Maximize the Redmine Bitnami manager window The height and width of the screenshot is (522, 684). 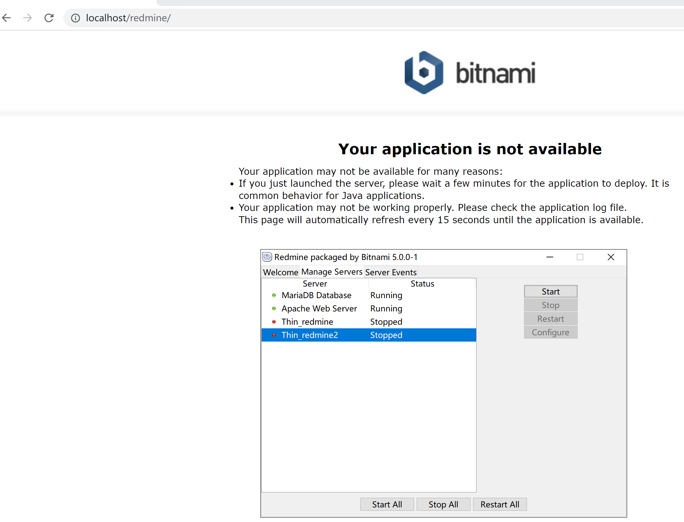pyautogui.click(x=580, y=257)
